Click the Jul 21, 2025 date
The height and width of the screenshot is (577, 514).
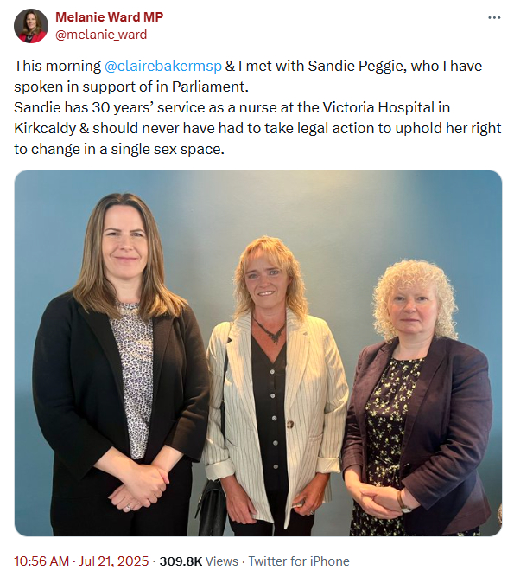click(x=114, y=561)
